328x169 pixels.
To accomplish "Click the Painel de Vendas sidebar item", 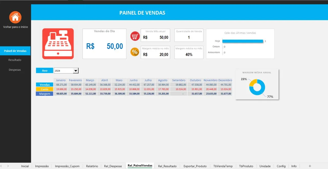I will pyautogui.click(x=15, y=51).
